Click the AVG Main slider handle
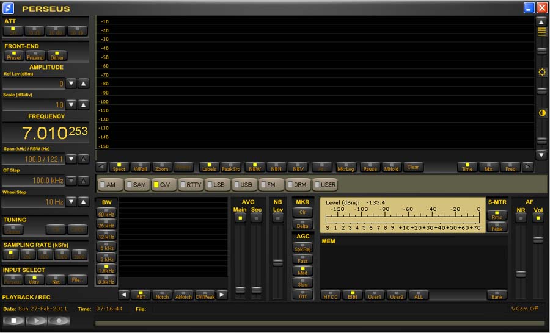550x333 pixels. coord(240,290)
